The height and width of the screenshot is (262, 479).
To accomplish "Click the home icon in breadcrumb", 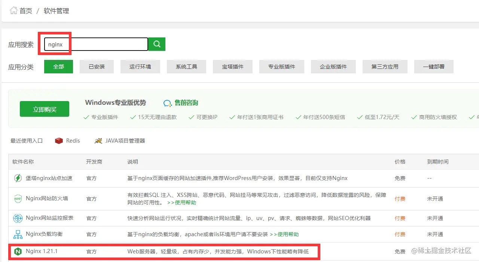I will 13,10.
